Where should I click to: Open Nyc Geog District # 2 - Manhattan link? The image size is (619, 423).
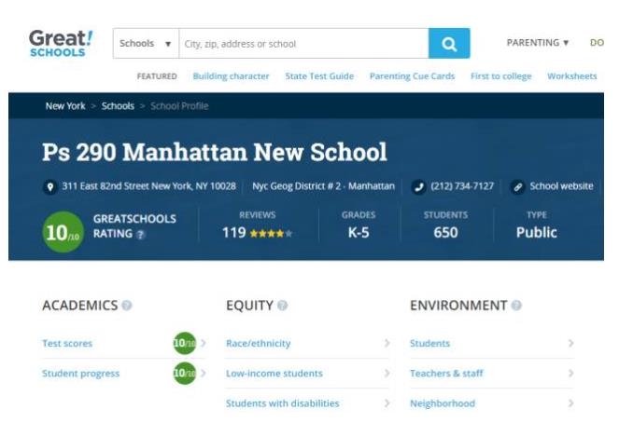[x=323, y=186]
